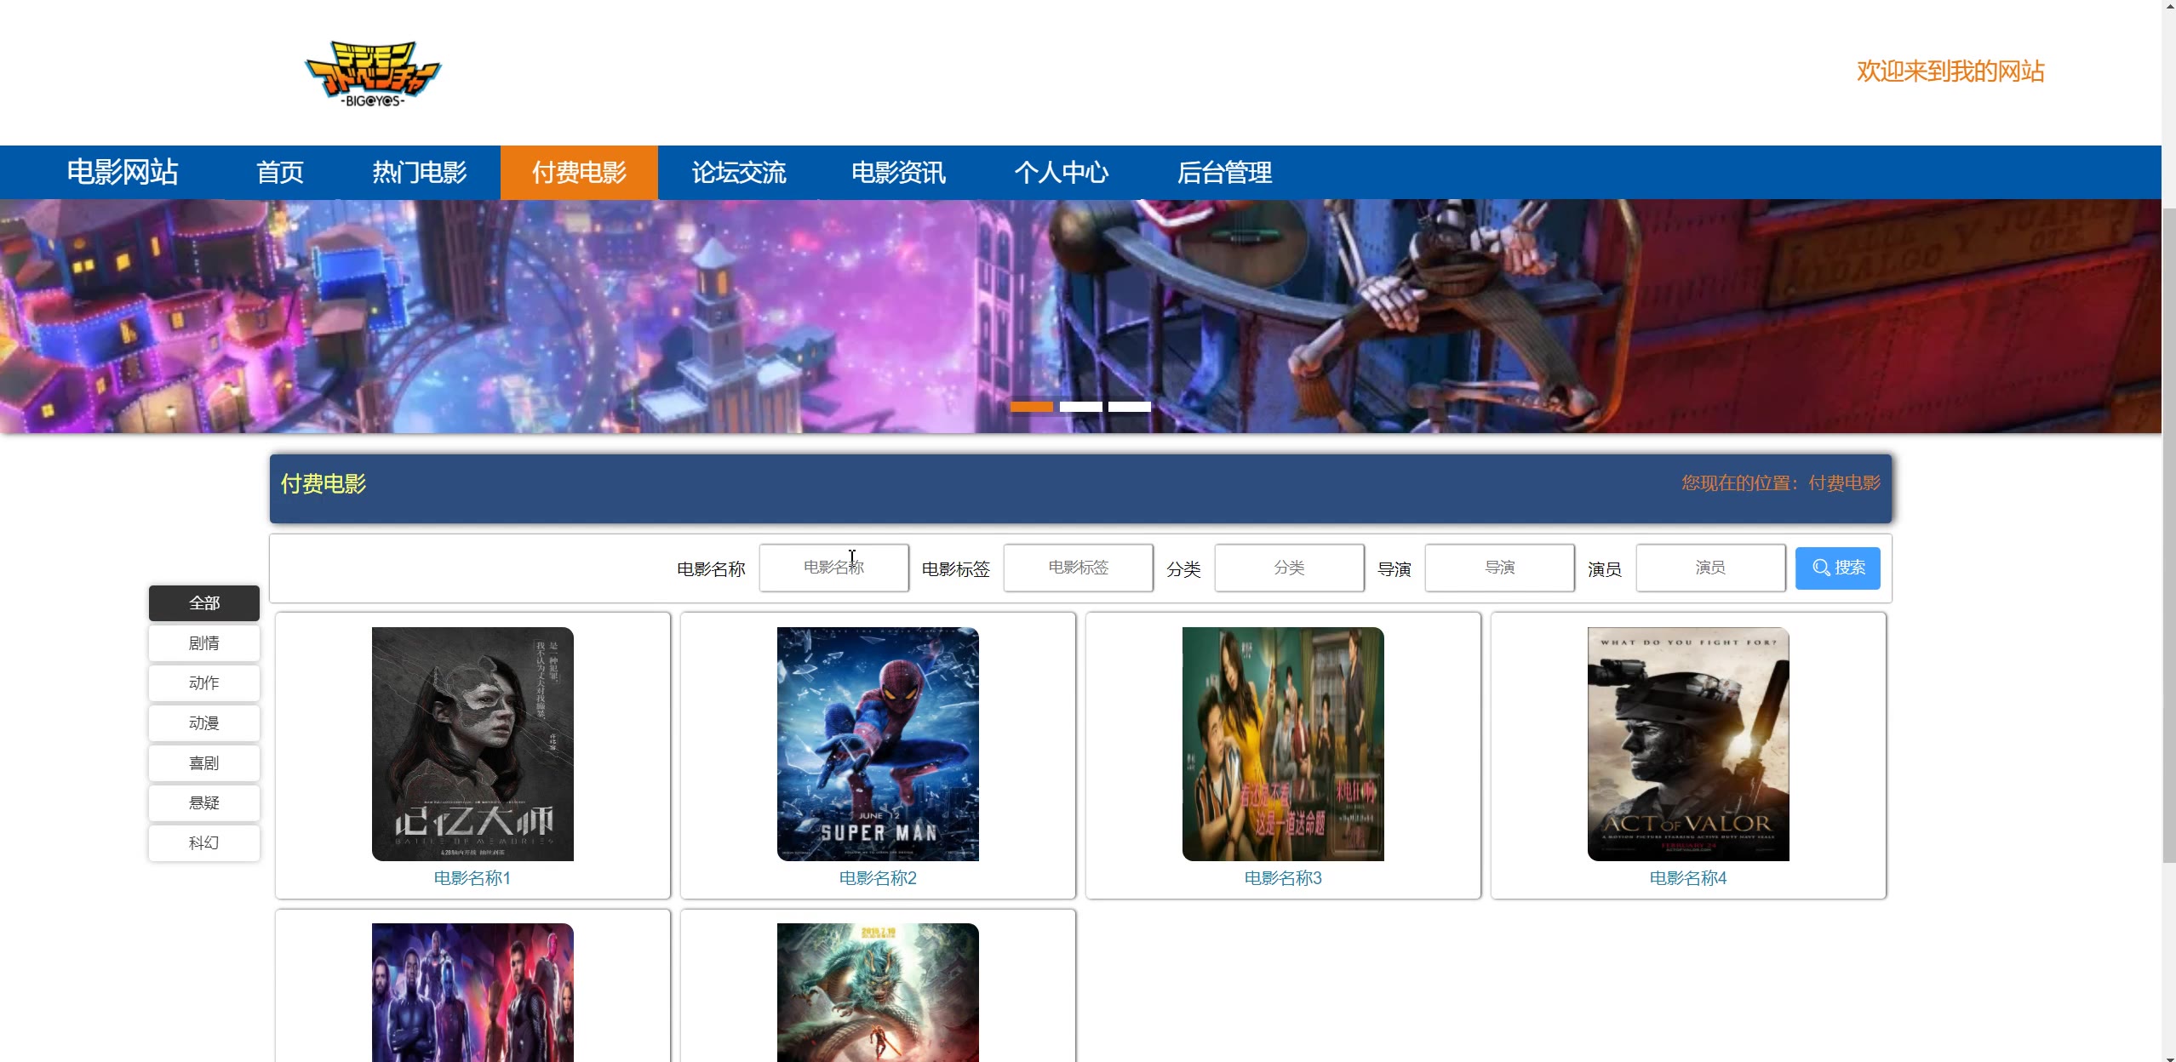The width and height of the screenshot is (2176, 1062).
Task: Open the 电影名称3 title link
Action: [1282, 878]
